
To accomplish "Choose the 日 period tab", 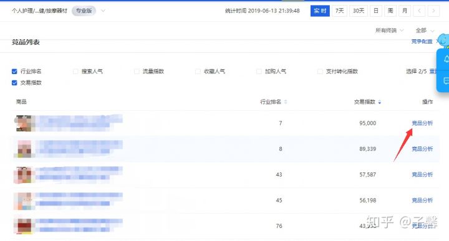I will pyautogui.click(x=376, y=11).
